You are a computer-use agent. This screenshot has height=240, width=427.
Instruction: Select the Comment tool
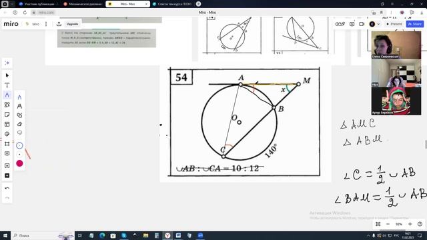7,153
